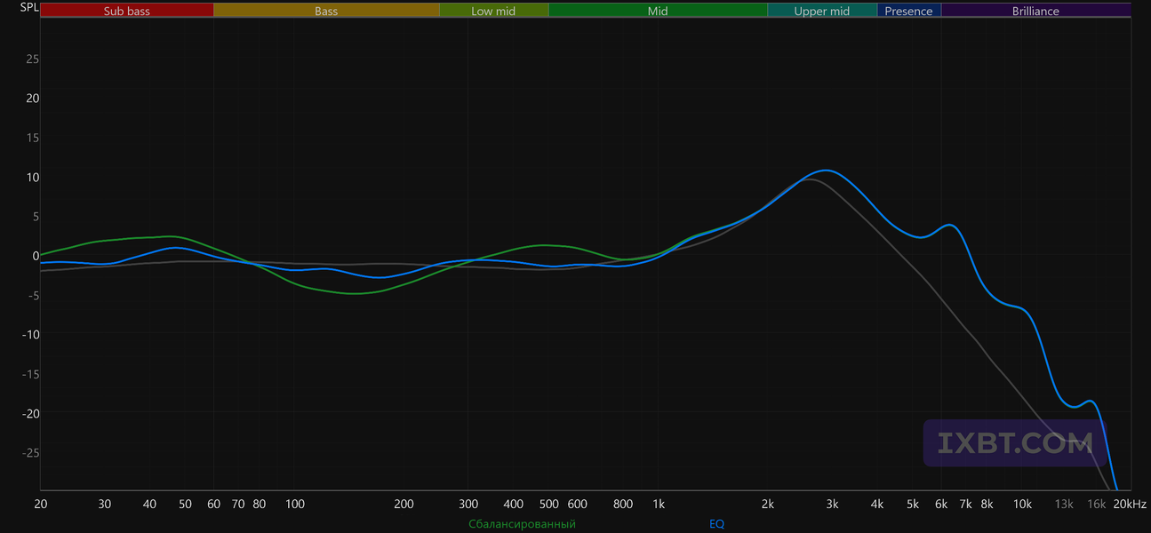Screen dimensions: 1151x533
Task: Select the Upper mid frequency band
Action: pyautogui.click(x=822, y=11)
